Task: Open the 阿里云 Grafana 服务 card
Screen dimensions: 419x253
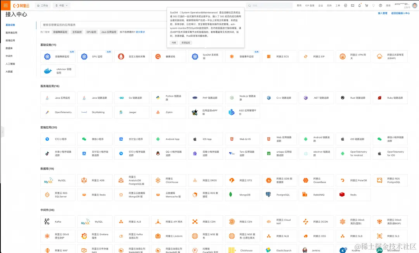Action: (95, 236)
